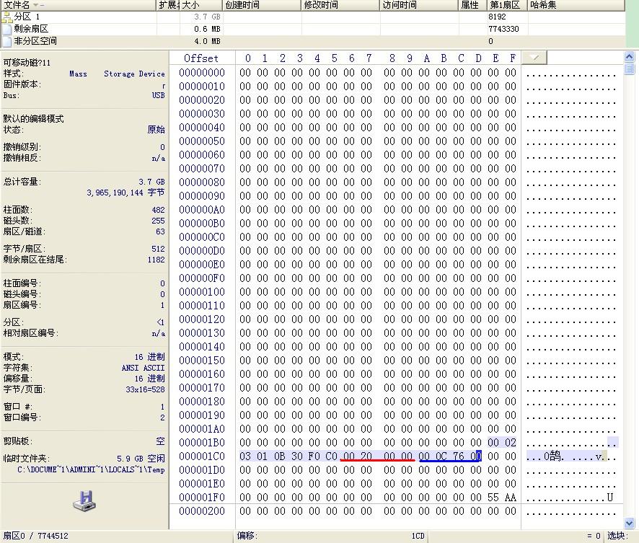The height and width of the screenshot is (543, 639).
Task: Open the dropdown arrow beside hex column header
Action: [534, 58]
